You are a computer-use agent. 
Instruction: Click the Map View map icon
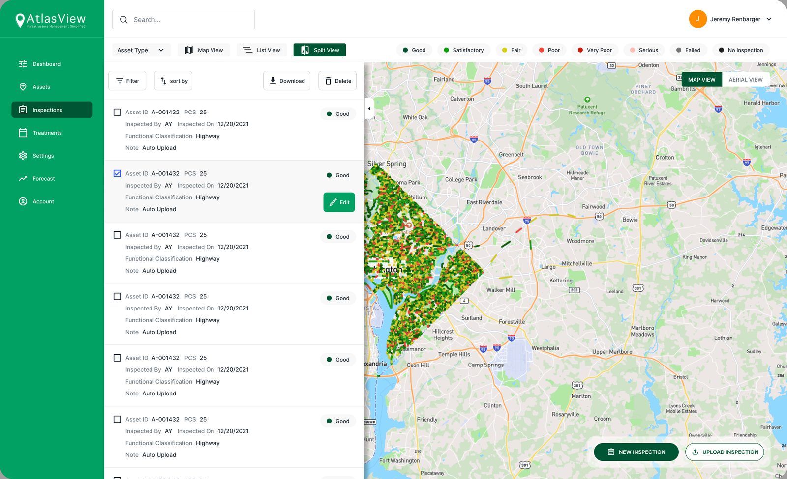point(189,50)
